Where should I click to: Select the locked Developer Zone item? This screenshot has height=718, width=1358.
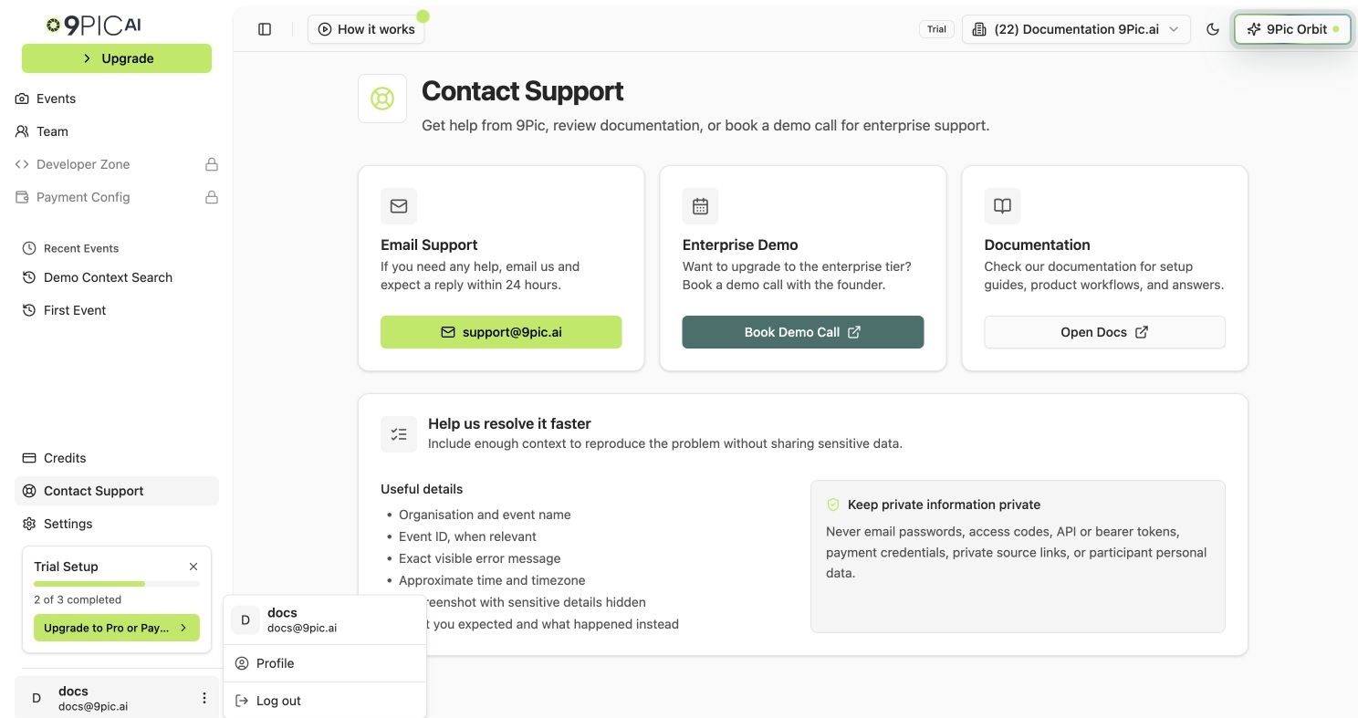click(117, 164)
